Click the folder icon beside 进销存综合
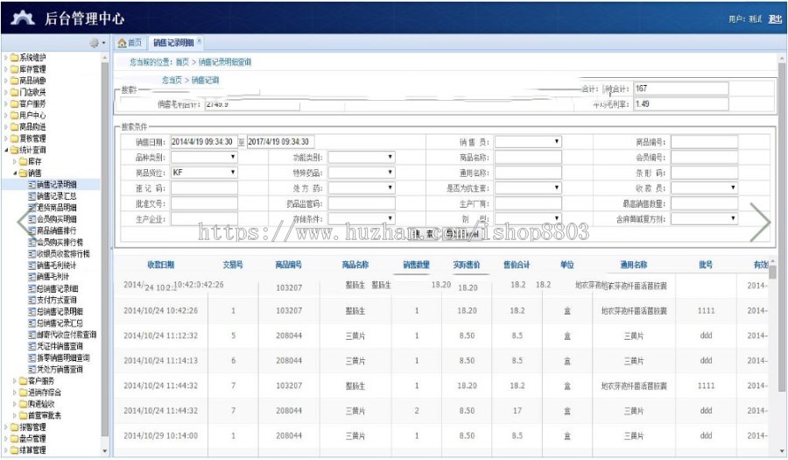This screenshot has width=788, height=460. (x=23, y=393)
